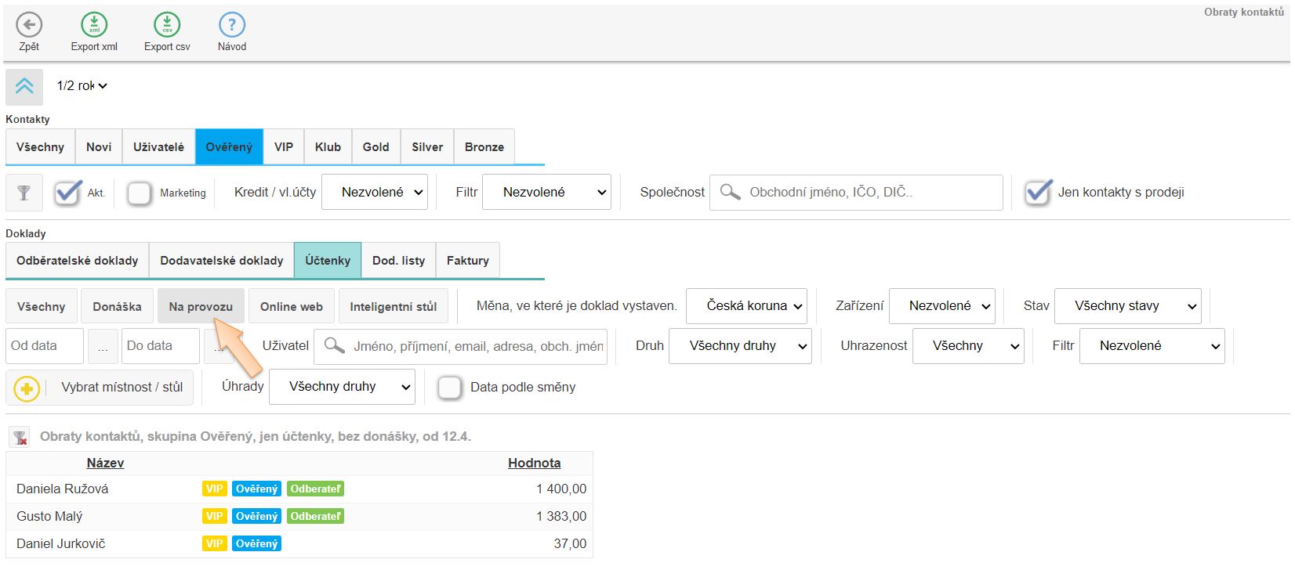
Task: Click the Od data date field
Action: [45, 346]
